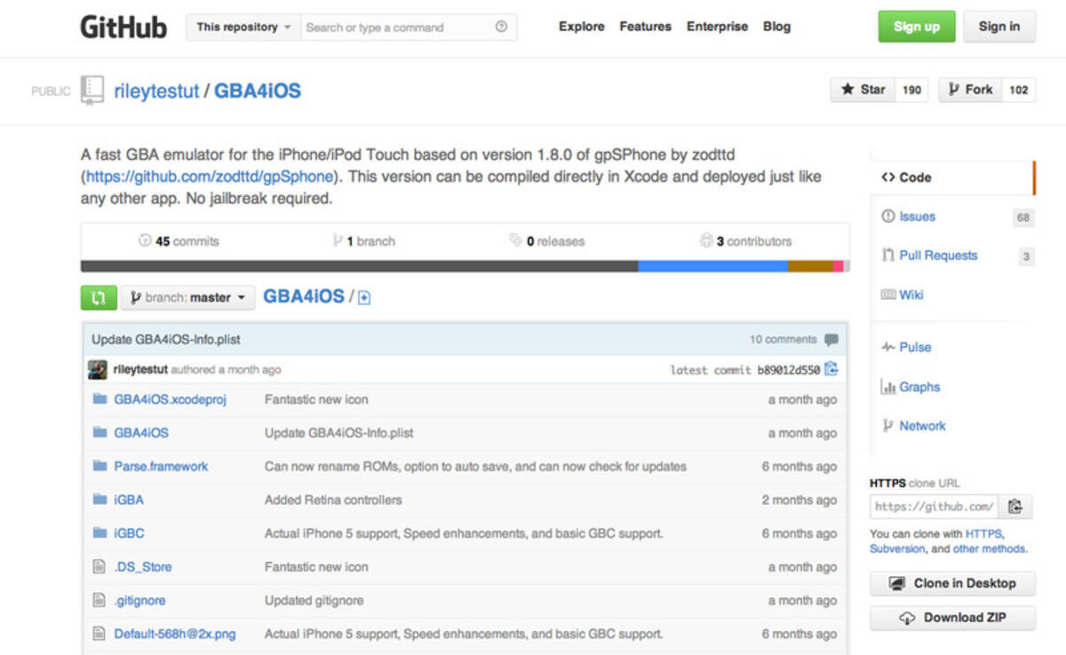
Task: Switch to the Pull Requests tab
Action: pyautogui.click(x=937, y=256)
